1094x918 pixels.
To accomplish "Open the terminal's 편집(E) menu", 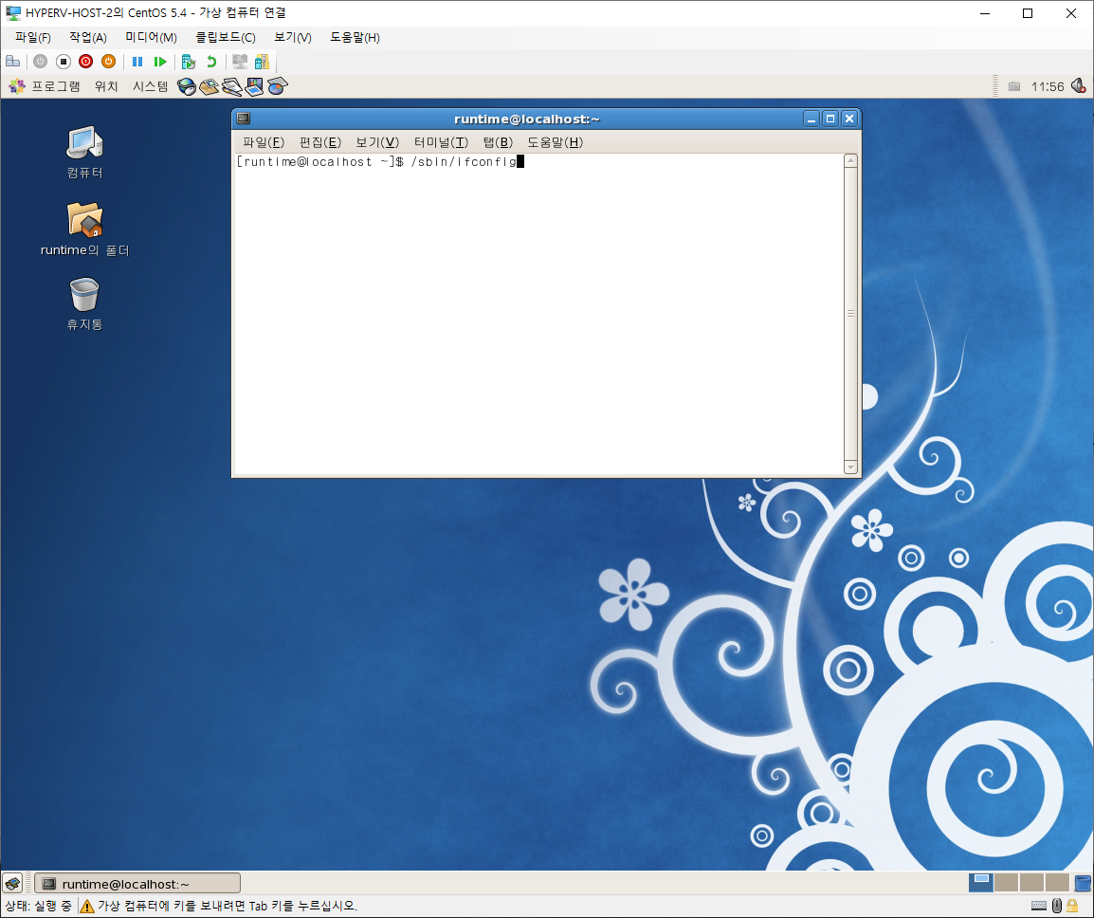I will pos(319,142).
